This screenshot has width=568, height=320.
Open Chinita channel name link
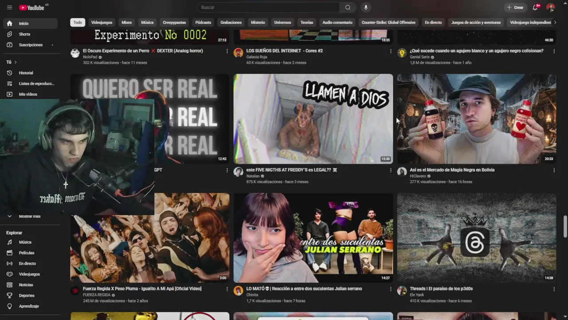pos(252,295)
